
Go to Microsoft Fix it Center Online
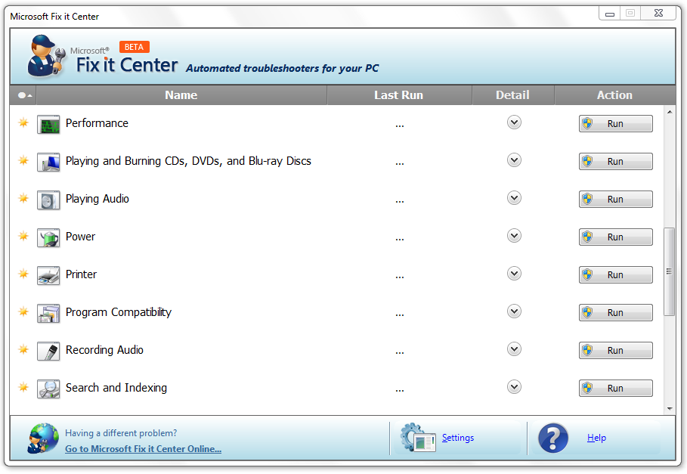click(144, 449)
